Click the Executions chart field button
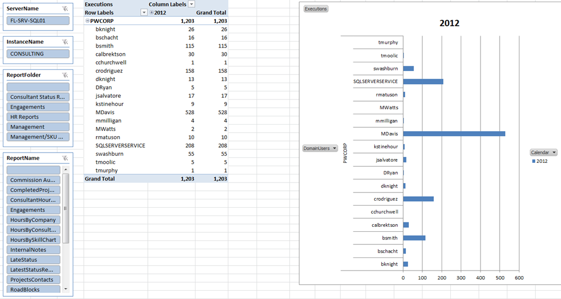Screen dimensions: 561x299 click(316, 9)
